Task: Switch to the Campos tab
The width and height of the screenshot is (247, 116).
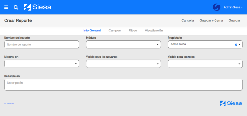Action: coord(114,31)
